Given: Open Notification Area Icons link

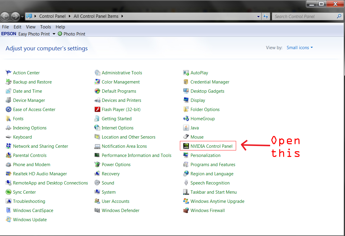Looking at the screenshot, I should [x=124, y=146].
